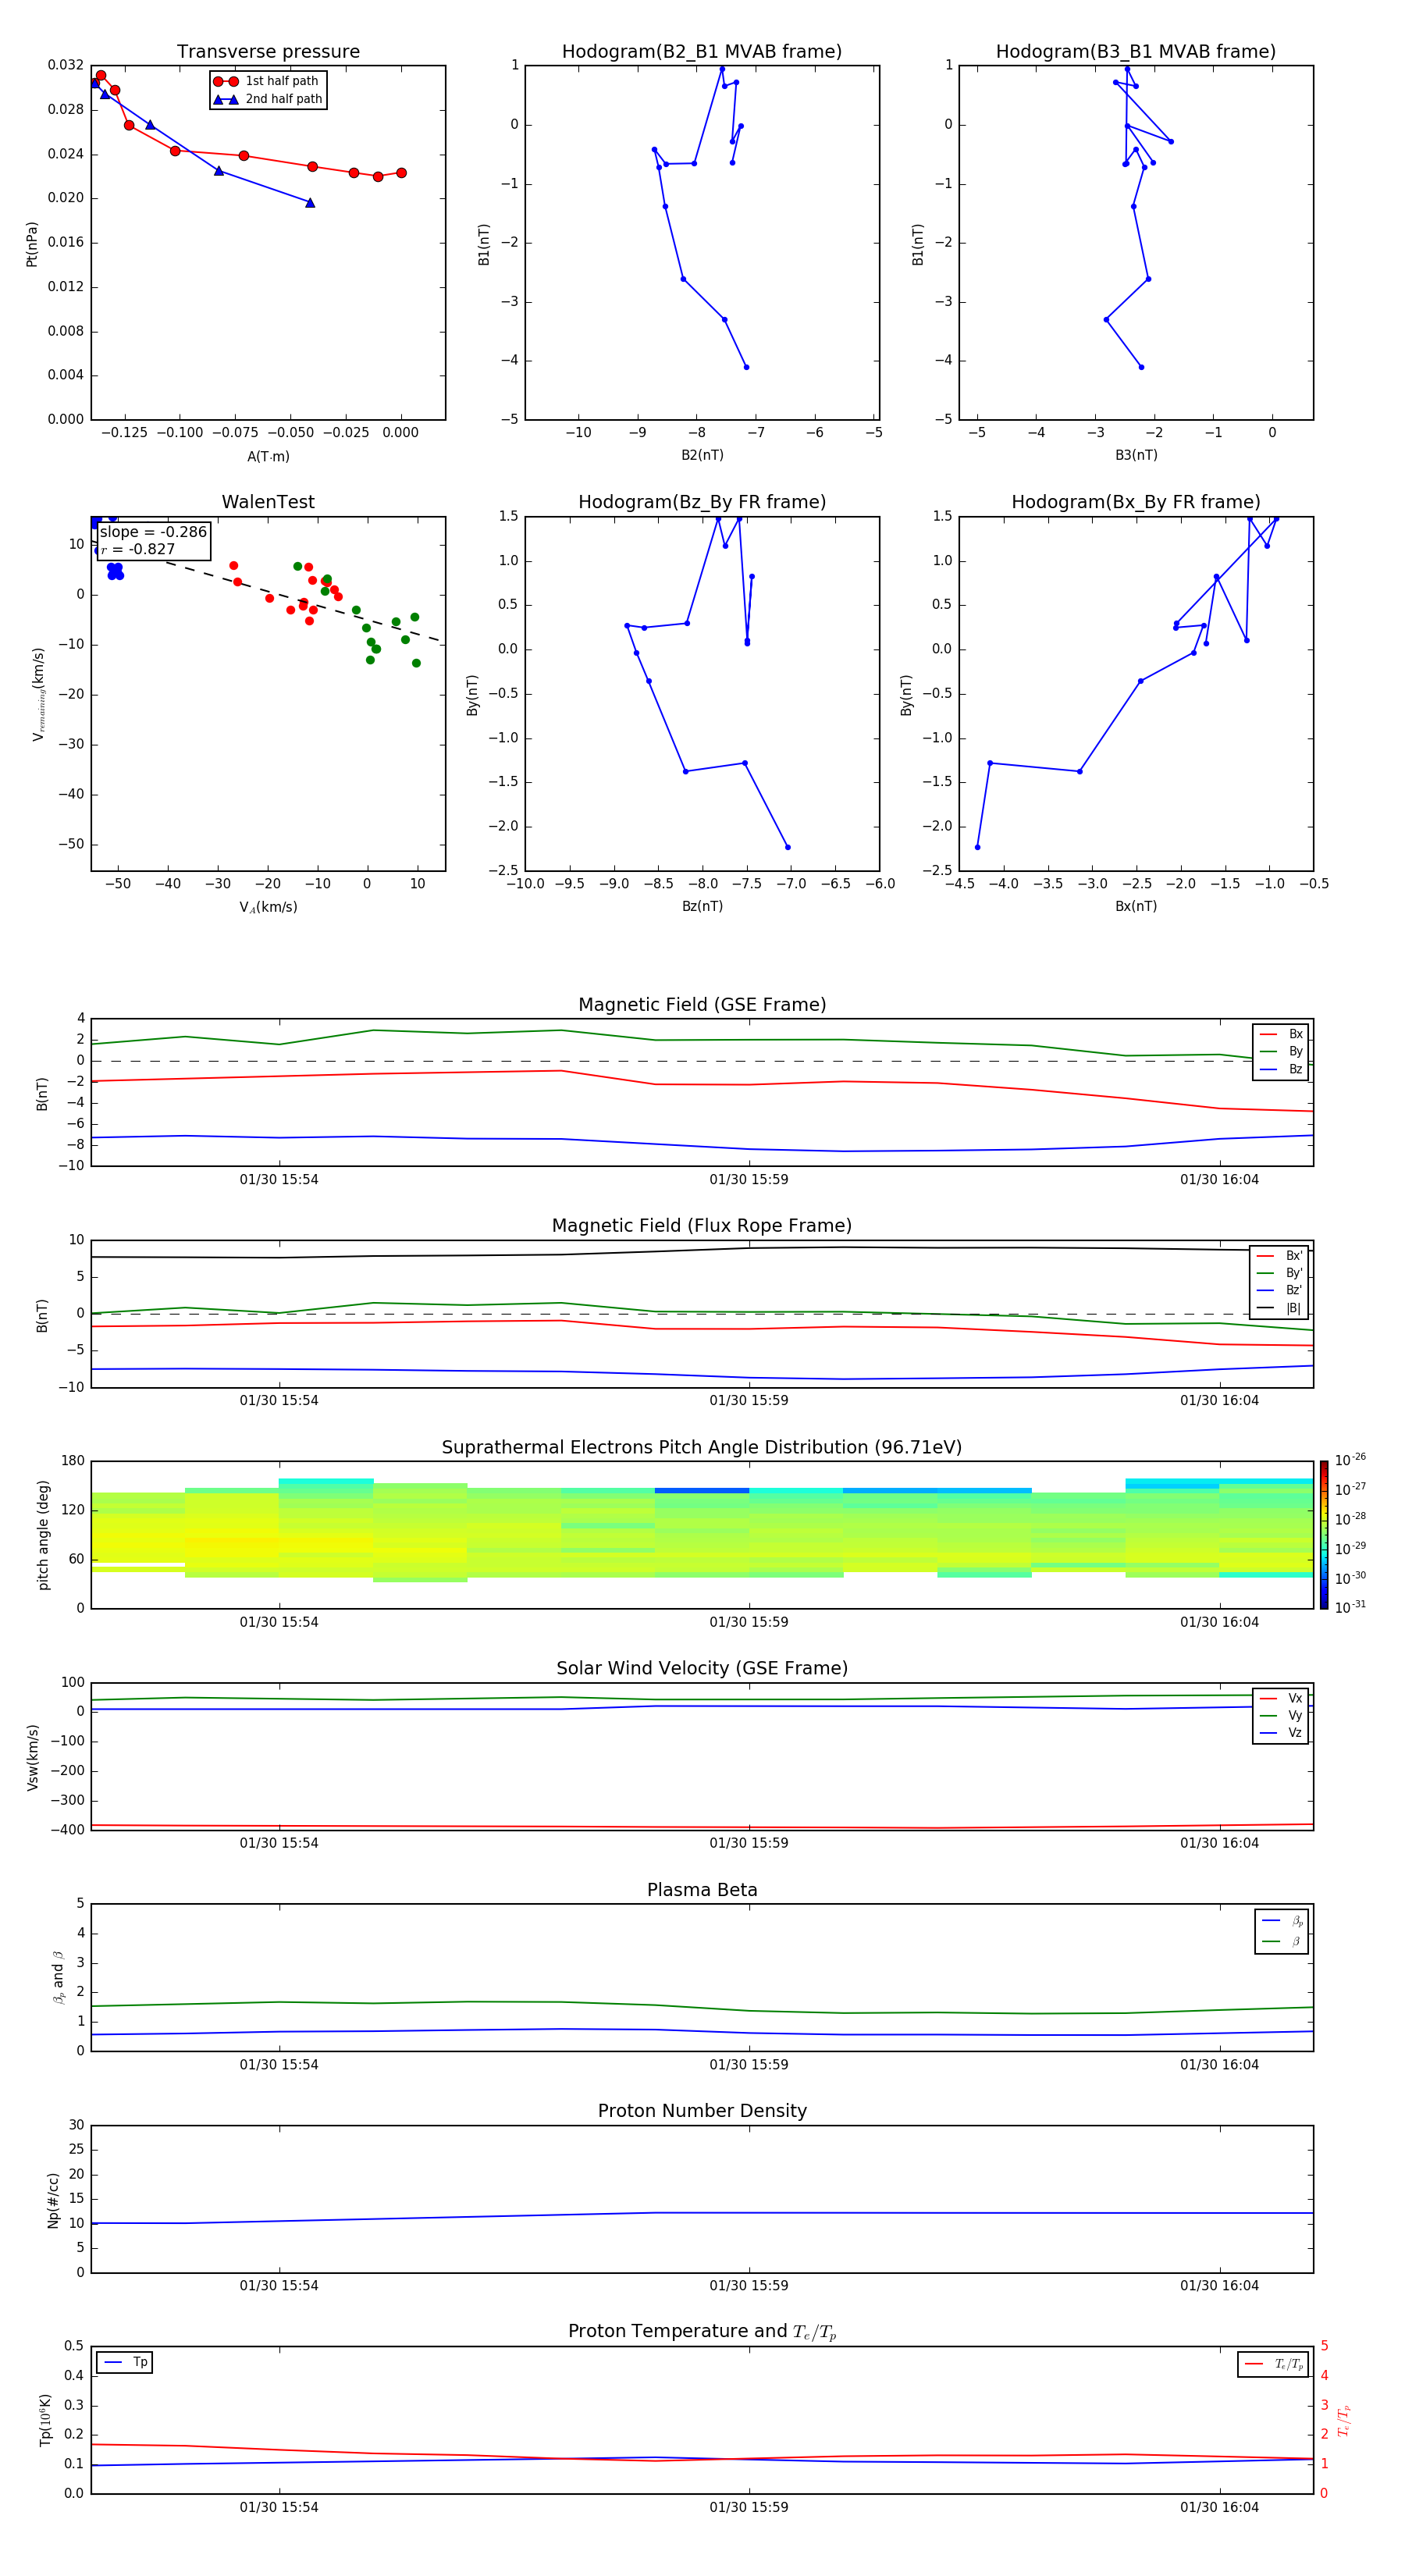The height and width of the screenshot is (2576, 1405).
Task: Select the Vz legend entry
Action: click(1281, 1733)
